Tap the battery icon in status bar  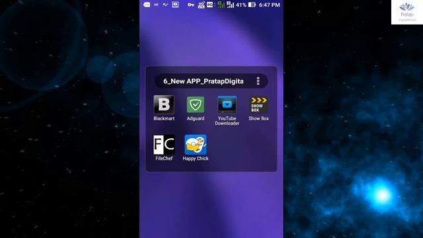point(252,5)
